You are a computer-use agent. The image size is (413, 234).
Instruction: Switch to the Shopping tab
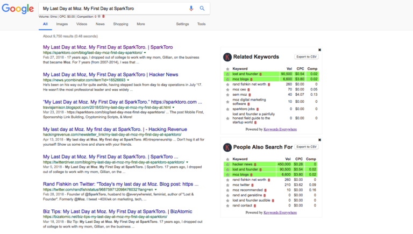pyautogui.click(x=120, y=24)
